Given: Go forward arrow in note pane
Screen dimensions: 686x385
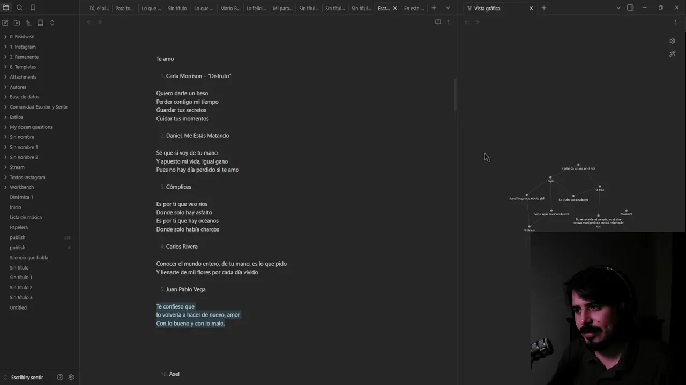Looking at the screenshot, I should click(99, 22).
